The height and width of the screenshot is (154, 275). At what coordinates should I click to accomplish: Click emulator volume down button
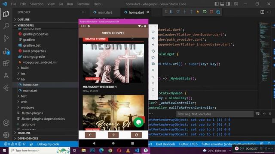153,44
